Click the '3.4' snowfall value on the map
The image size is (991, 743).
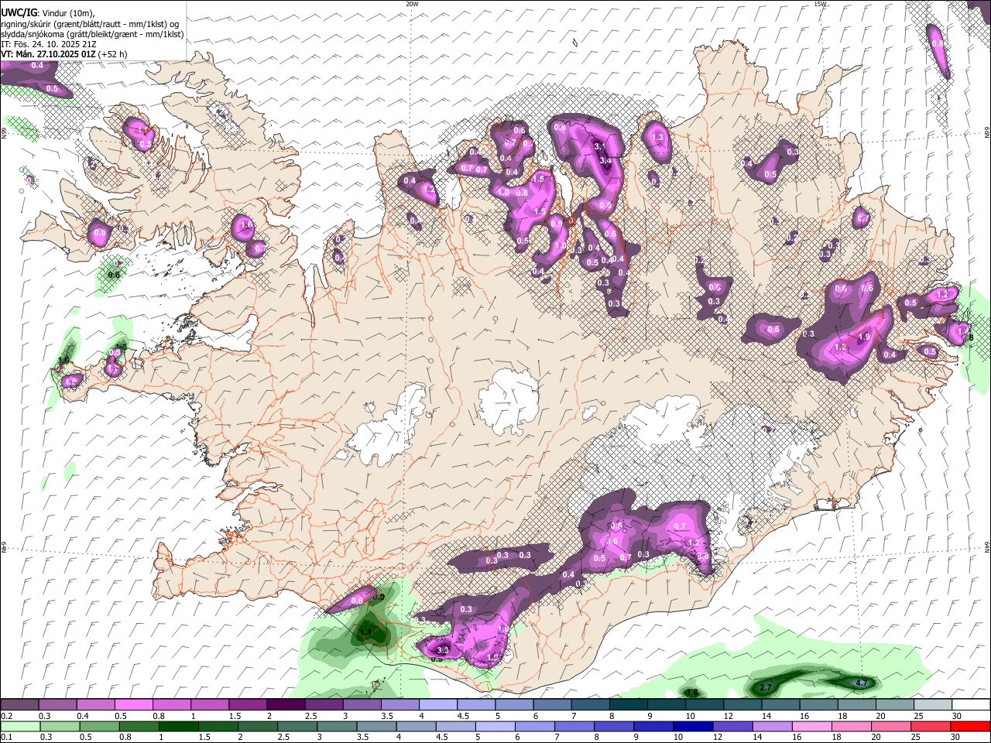pos(605,161)
